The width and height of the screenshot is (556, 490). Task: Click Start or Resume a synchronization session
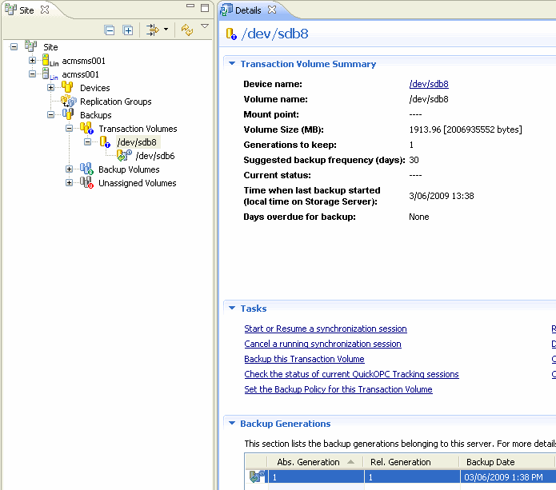326,329
